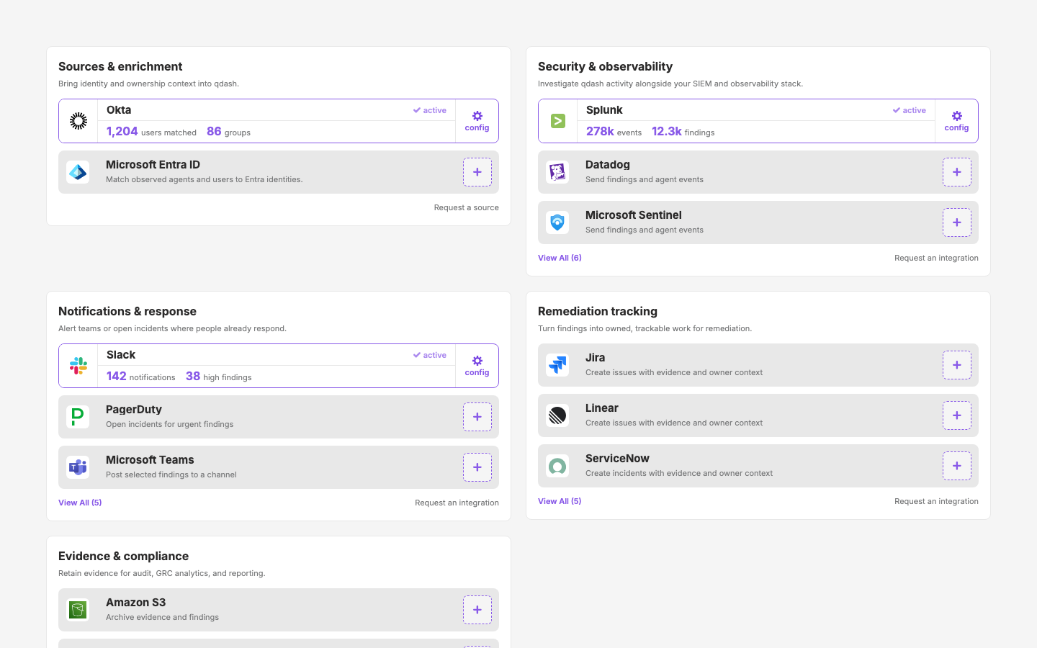Request an integration under Notifications & response
The image size is (1037, 648).
[x=457, y=503]
